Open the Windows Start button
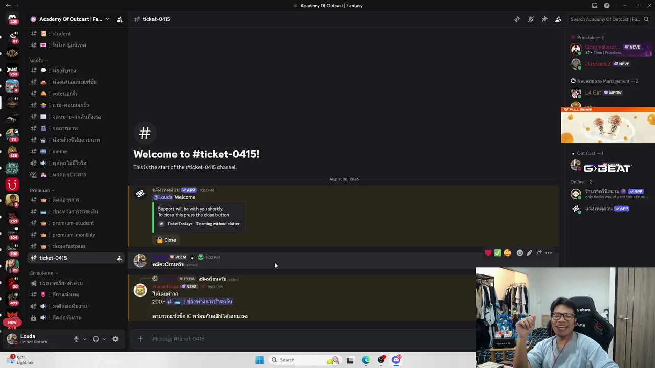 (x=259, y=360)
